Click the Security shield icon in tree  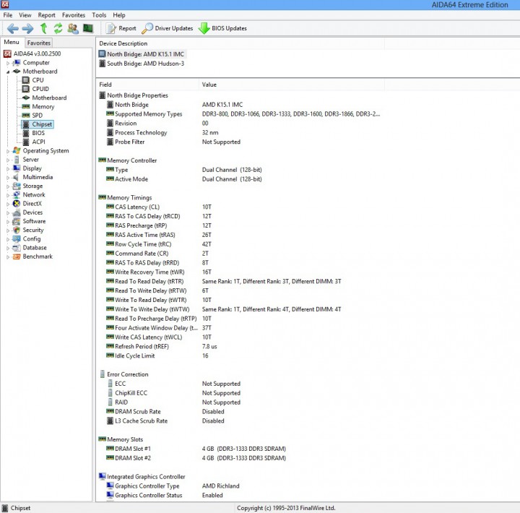click(17, 230)
